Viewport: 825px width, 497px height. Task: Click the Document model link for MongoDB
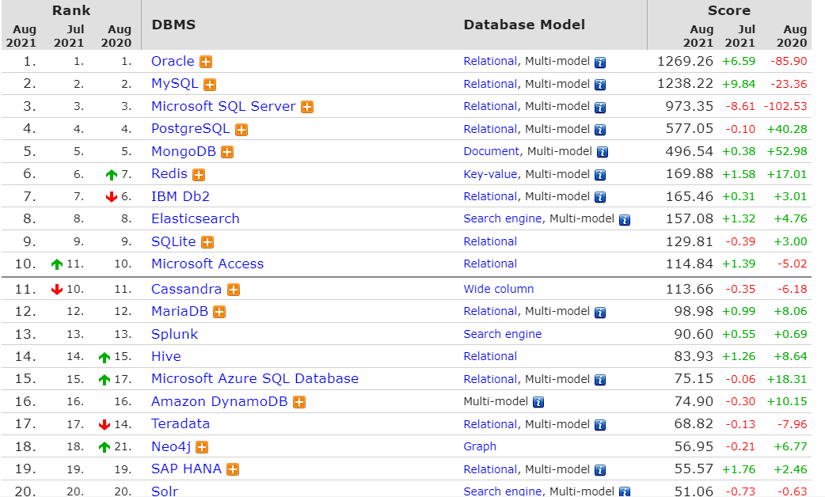click(x=491, y=151)
